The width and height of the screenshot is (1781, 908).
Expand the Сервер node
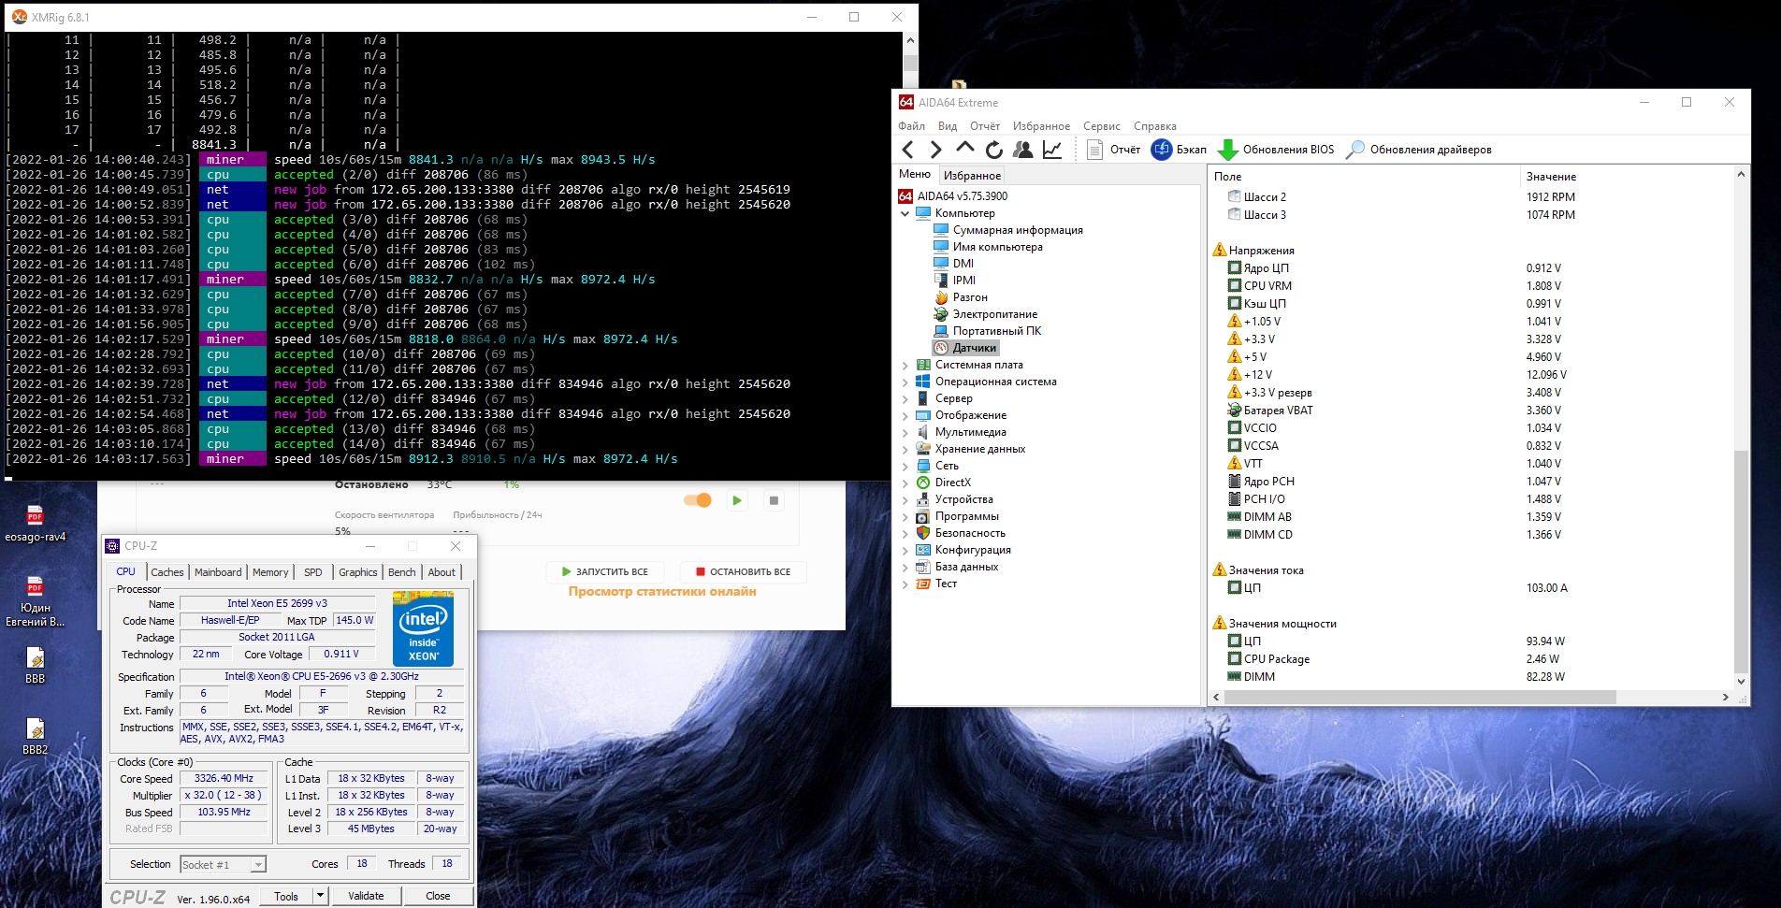[x=905, y=398]
